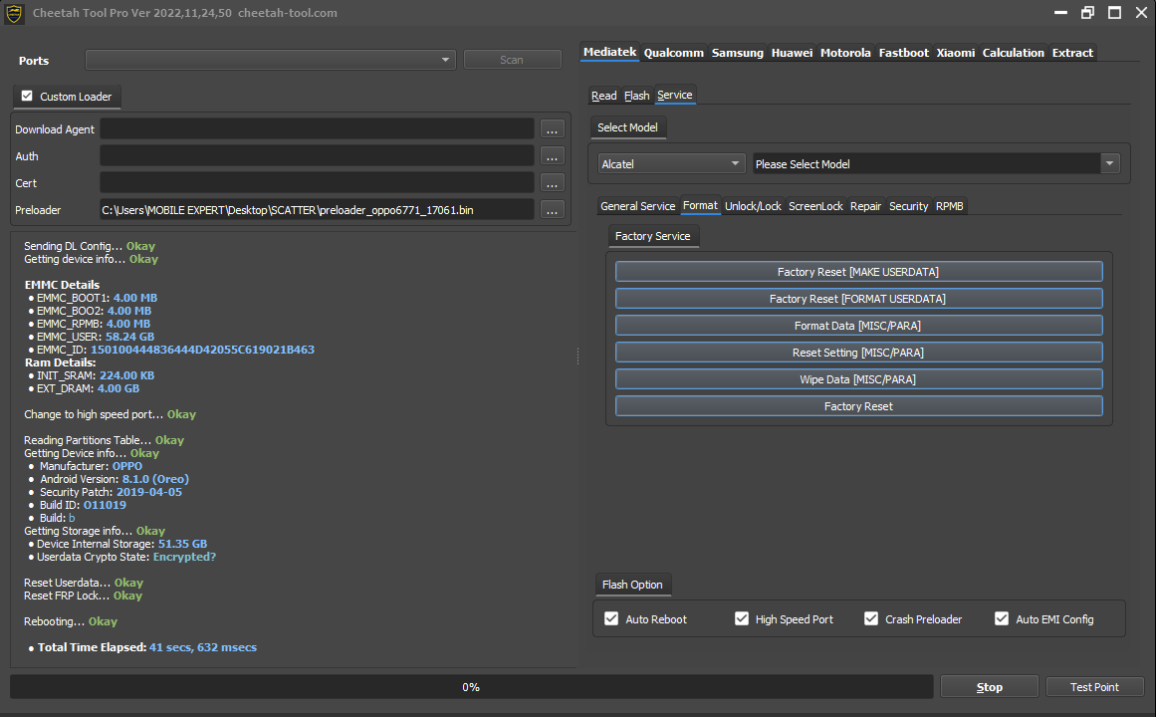Click the Test Point button
The image size is (1156, 717).
[1094, 687]
